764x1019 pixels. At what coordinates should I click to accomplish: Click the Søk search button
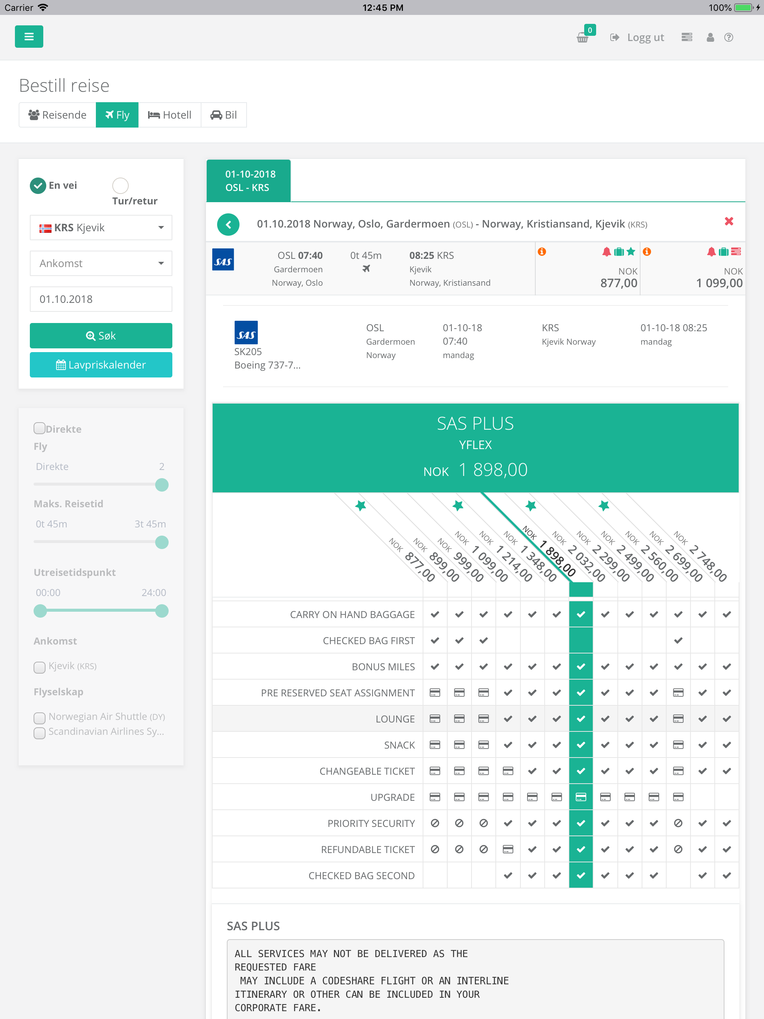tap(101, 336)
